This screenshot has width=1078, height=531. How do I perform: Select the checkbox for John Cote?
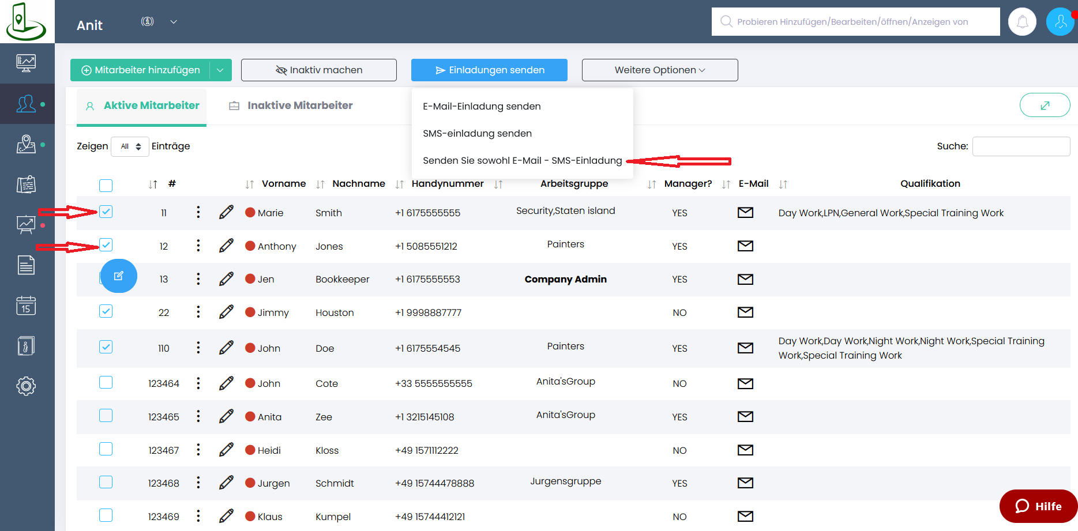tap(106, 383)
